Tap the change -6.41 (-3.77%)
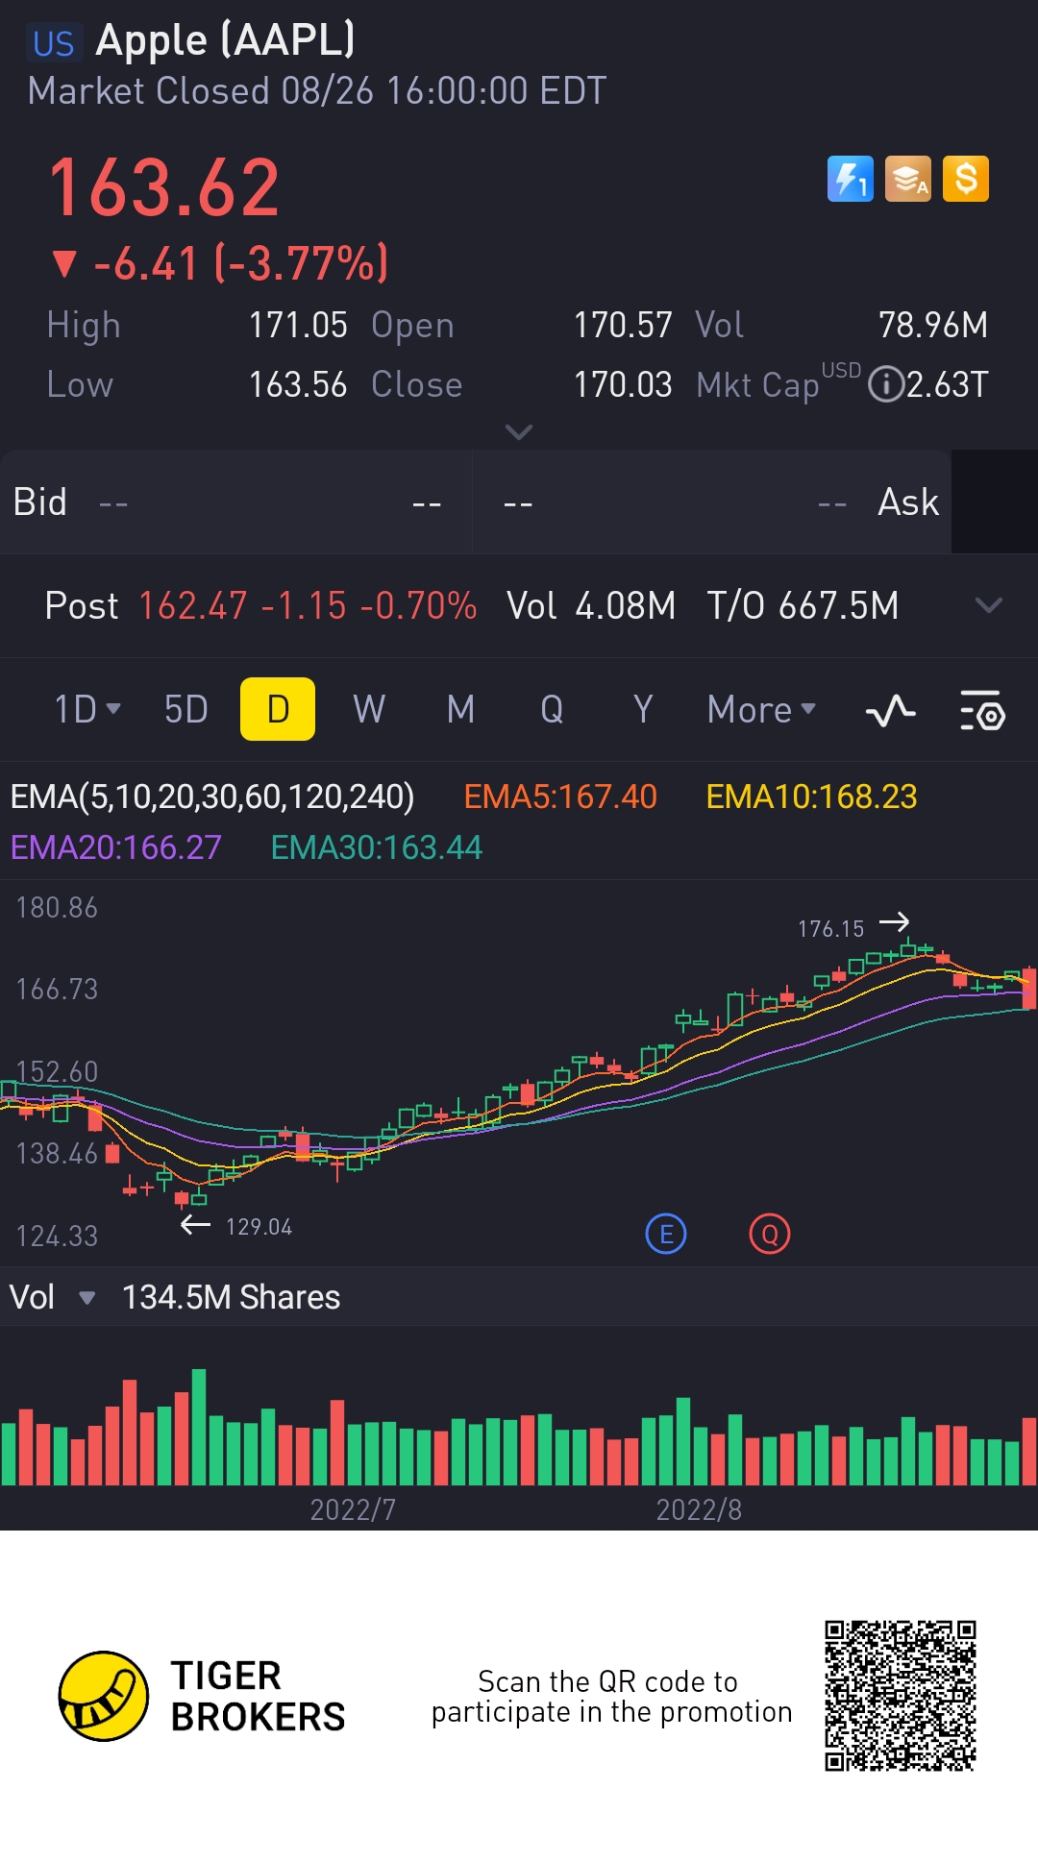Image resolution: width=1038 pixels, height=1862 pixels. point(221,263)
